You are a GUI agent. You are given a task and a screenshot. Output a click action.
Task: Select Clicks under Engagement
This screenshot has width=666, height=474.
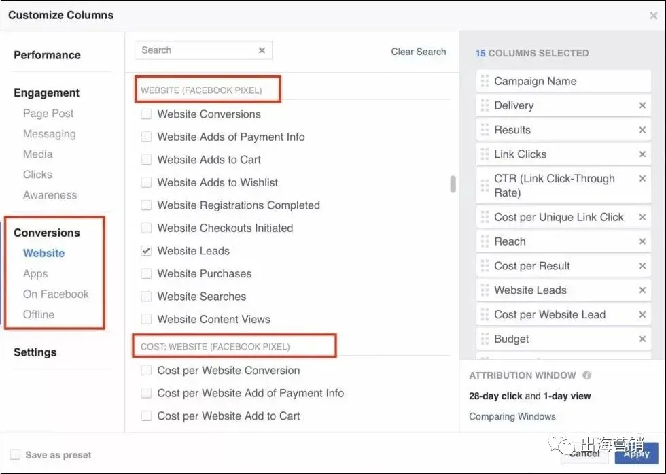[37, 175]
